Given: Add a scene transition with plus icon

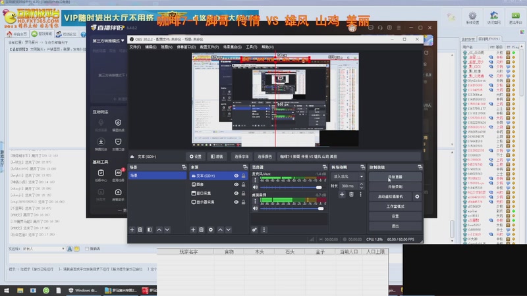Looking at the screenshot, I should click(x=342, y=194).
